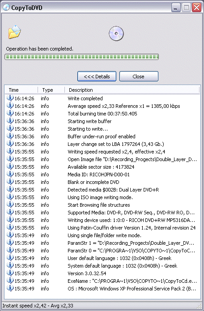Click info icon on Layer change row
This screenshot has height=311, width=204.
[10, 144]
